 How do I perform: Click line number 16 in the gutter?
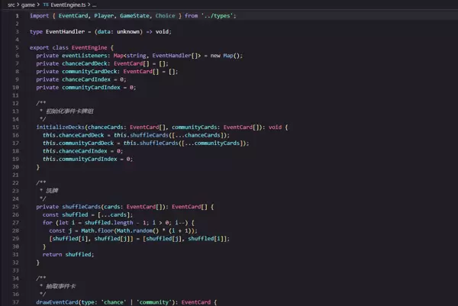click(16, 127)
